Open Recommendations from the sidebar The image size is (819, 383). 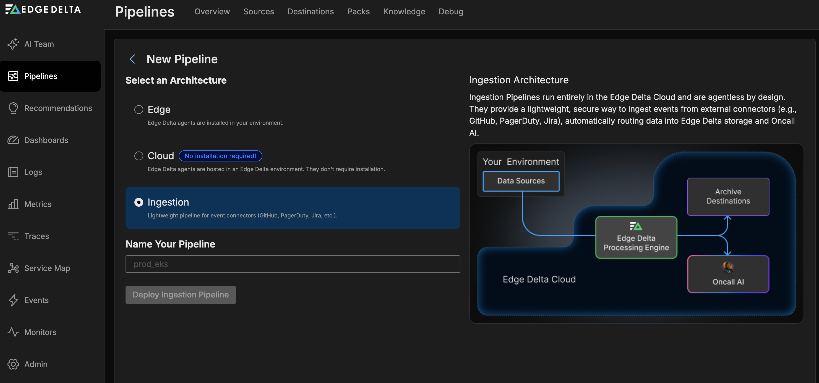pyautogui.click(x=58, y=108)
